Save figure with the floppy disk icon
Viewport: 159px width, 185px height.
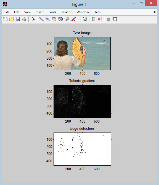click(x=18, y=19)
